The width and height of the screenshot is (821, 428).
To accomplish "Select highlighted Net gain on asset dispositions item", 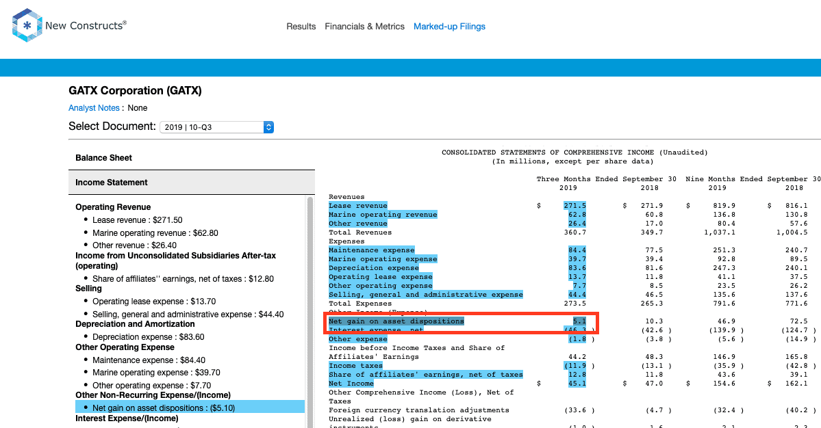I will click(x=190, y=407).
